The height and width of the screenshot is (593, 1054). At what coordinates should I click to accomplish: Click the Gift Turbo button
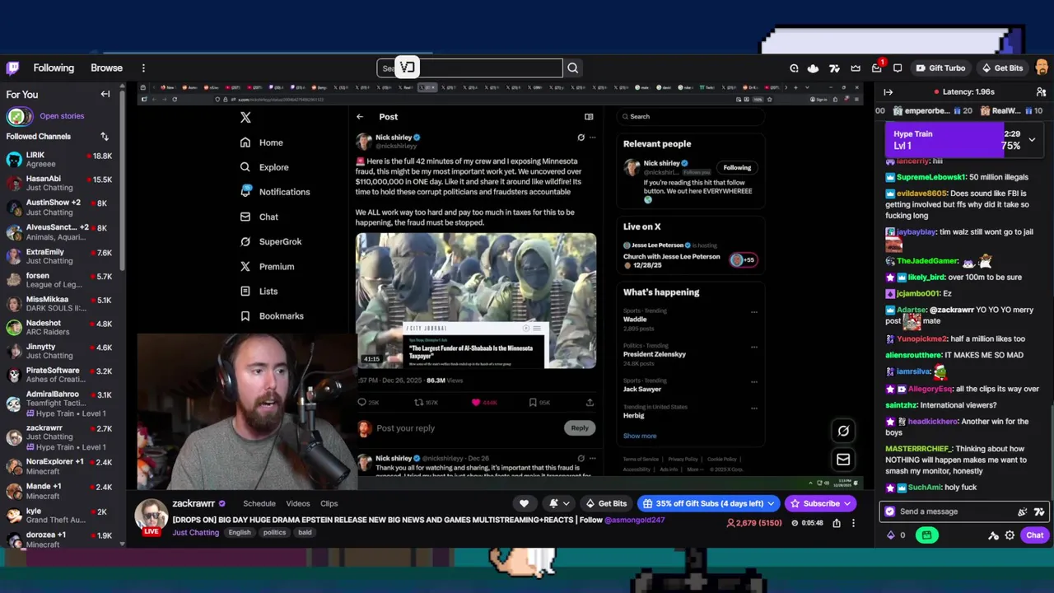coord(940,68)
